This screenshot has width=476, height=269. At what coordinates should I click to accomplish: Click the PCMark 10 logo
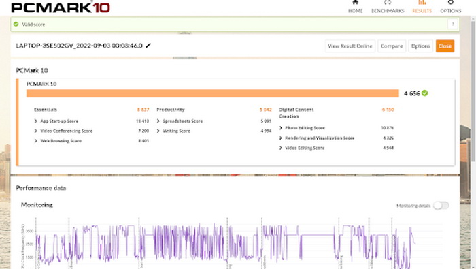(61, 7)
